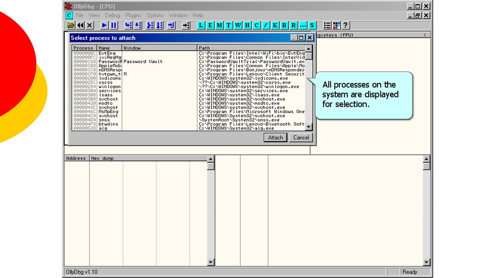Click the Cancel button in the attach dialog
495x278 pixels.
click(301, 137)
